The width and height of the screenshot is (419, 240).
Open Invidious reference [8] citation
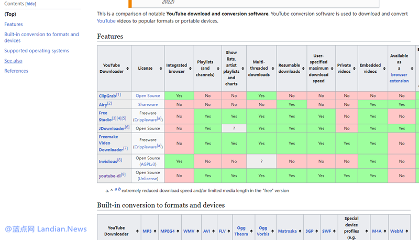click(x=119, y=160)
